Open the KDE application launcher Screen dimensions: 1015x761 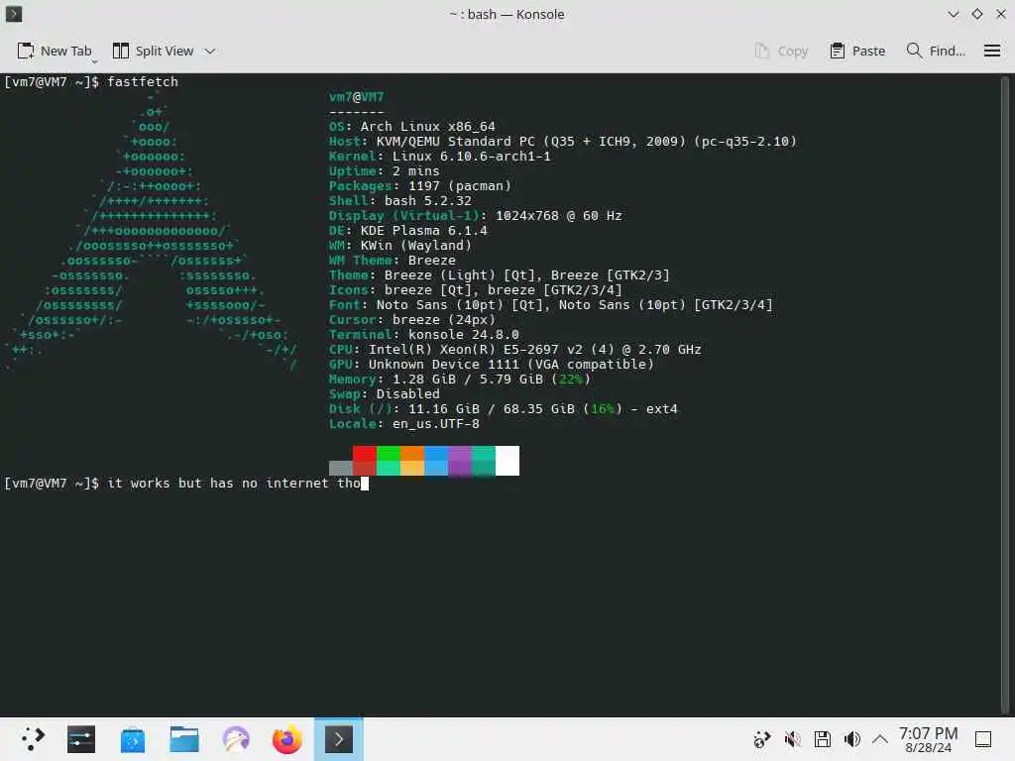pyautogui.click(x=32, y=739)
